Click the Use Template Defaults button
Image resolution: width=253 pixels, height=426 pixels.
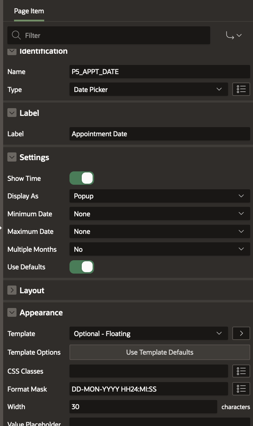160,352
